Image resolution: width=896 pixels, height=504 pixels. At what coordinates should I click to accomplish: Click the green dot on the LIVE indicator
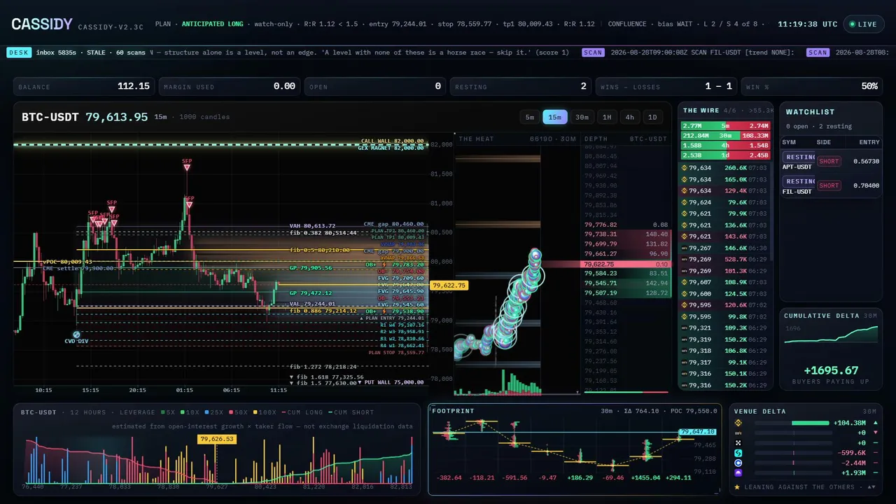point(852,24)
